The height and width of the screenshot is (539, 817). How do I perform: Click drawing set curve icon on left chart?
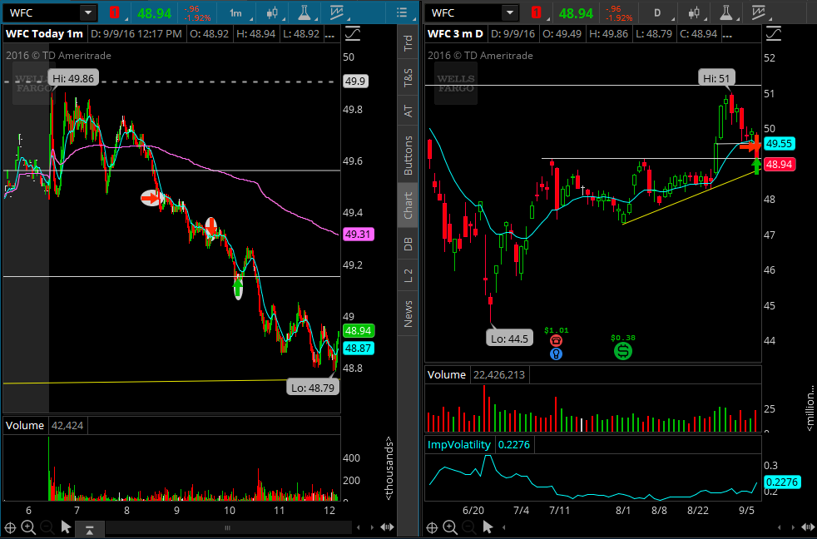(x=353, y=34)
